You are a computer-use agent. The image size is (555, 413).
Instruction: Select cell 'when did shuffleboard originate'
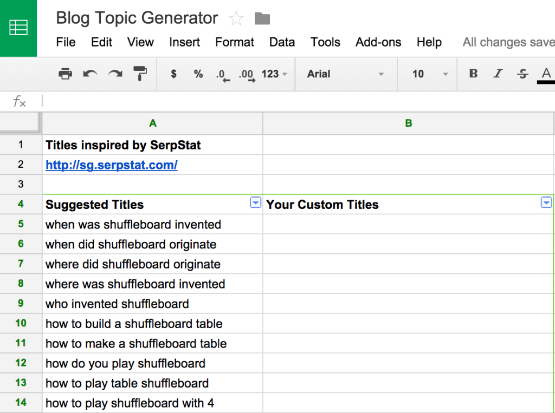[152, 244]
